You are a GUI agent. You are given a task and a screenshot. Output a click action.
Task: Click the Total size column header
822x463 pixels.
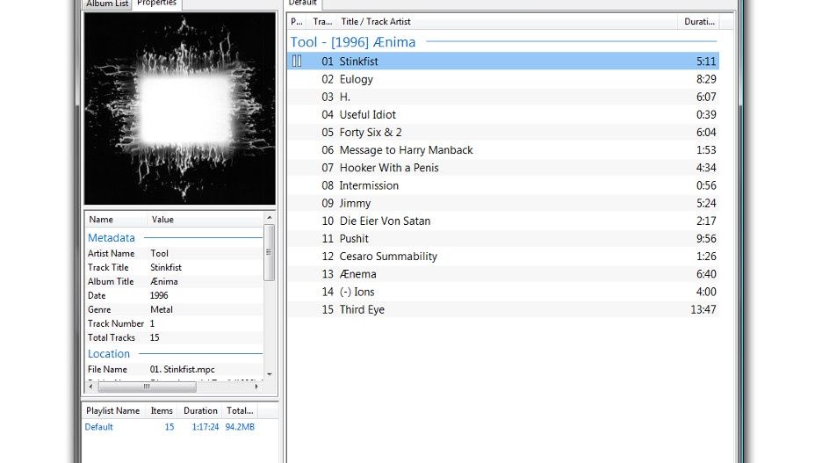(240, 411)
